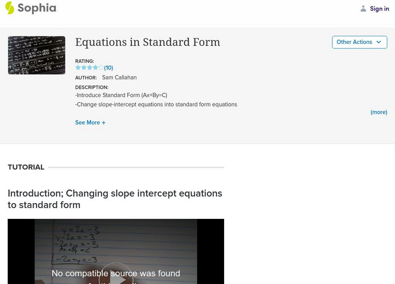This screenshot has height=284, width=395.
Task: Open the (10) ratings count link
Action: pyautogui.click(x=109, y=68)
